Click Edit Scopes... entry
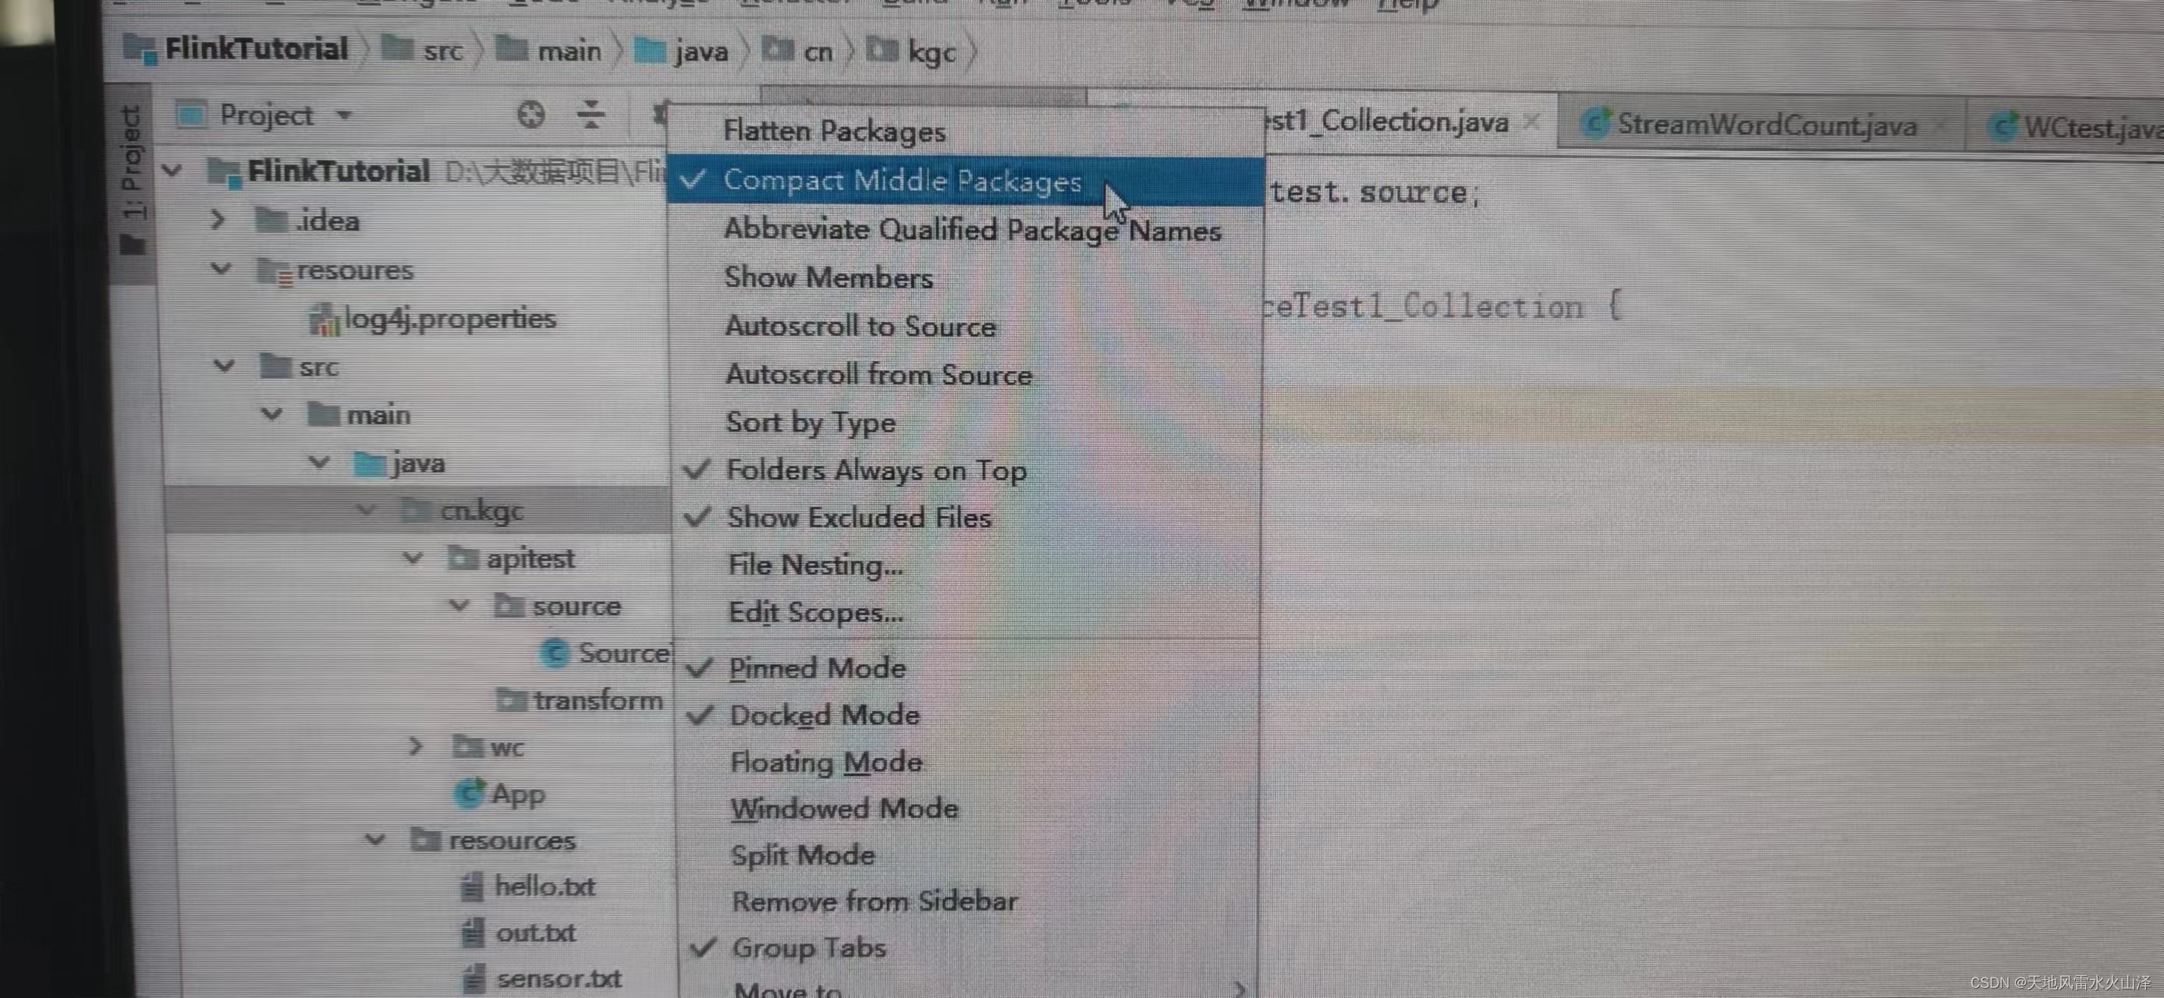This screenshot has height=998, width=2164. click(x=815, y=613)
